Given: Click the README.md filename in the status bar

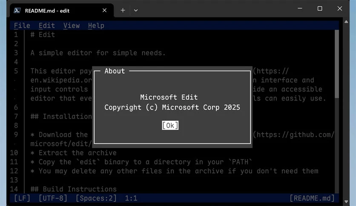Looking at the screenshot, I should (x=312, y=198).
